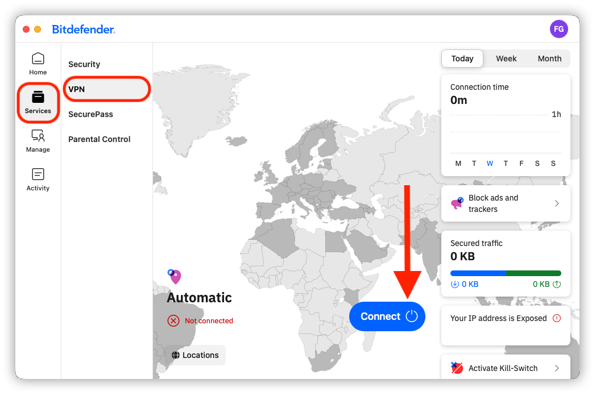Open the Your IP address is Exposed card

506,326
